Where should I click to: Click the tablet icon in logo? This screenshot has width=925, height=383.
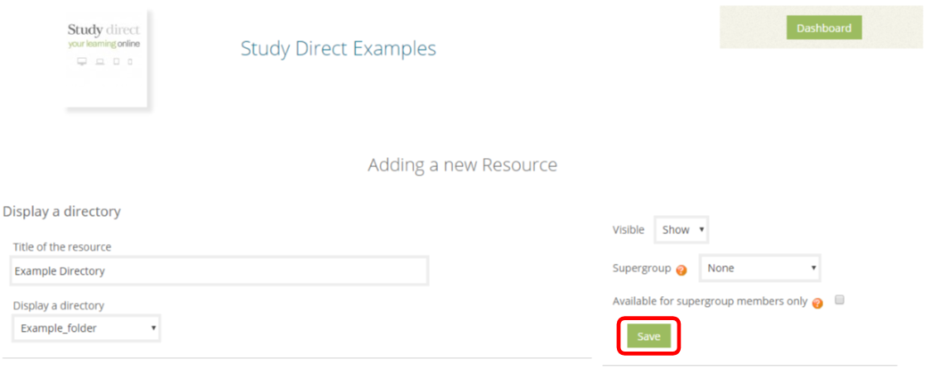coord(116,61)
